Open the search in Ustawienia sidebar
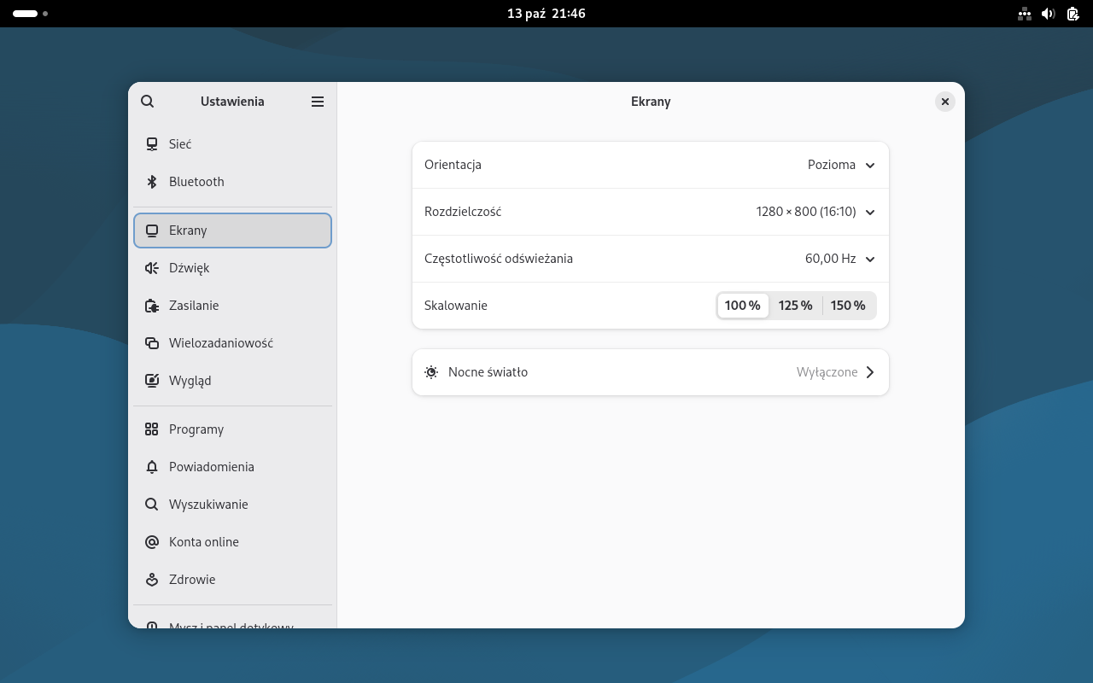1093x683 pixels. (x=148, y=102)
